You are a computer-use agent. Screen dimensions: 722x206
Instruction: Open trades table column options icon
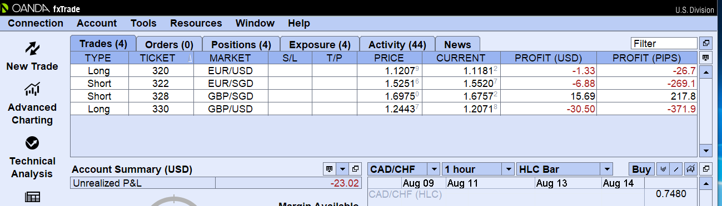tap(706, 58)
